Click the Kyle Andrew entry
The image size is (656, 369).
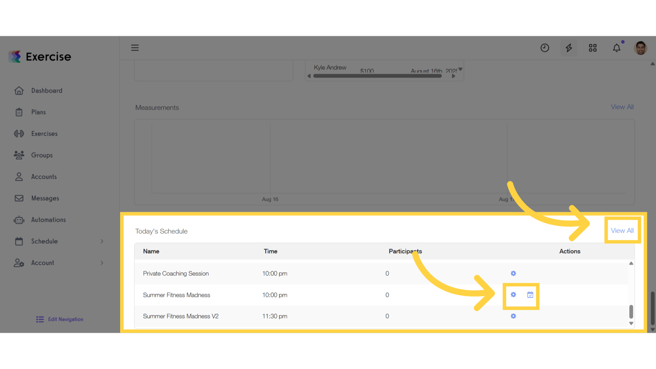tap(330, 68)
